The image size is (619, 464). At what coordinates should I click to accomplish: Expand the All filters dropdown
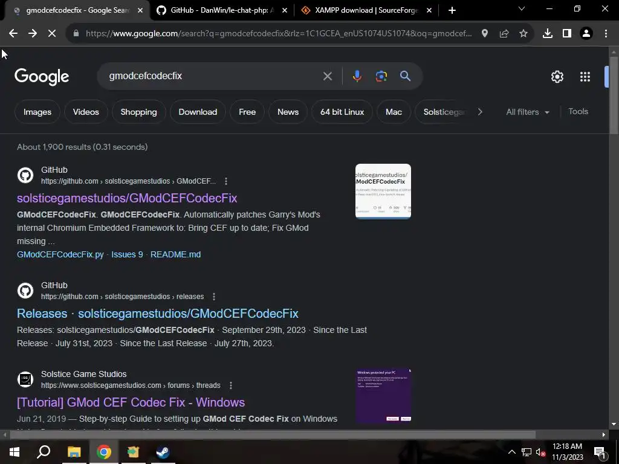pos(528,112)
